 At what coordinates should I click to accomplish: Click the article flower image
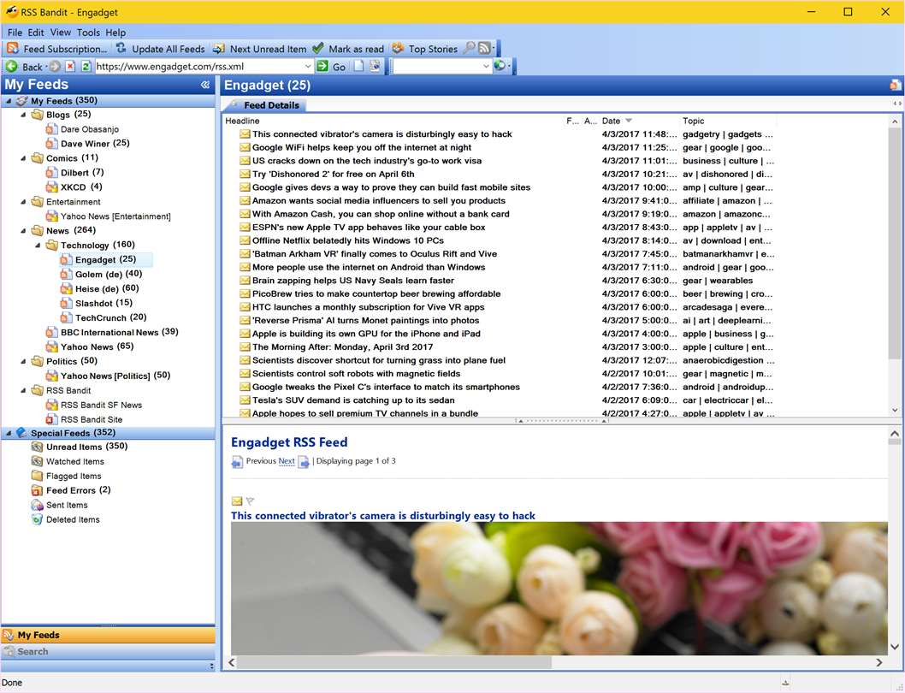(x=559, y=589)
